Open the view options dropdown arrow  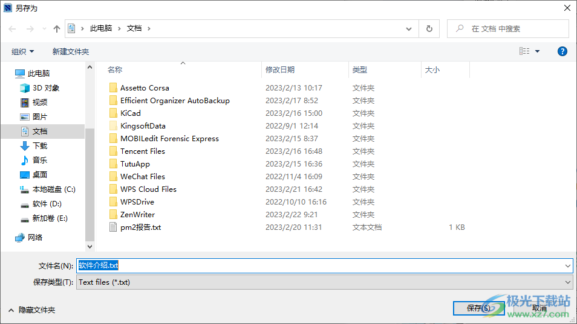pyautogui.click(x=537, y=51)
